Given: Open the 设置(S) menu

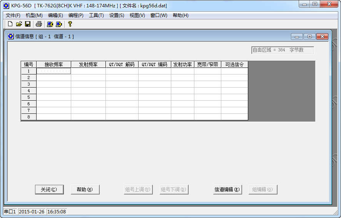Looking at the screenshot, I should click(117, 15).
